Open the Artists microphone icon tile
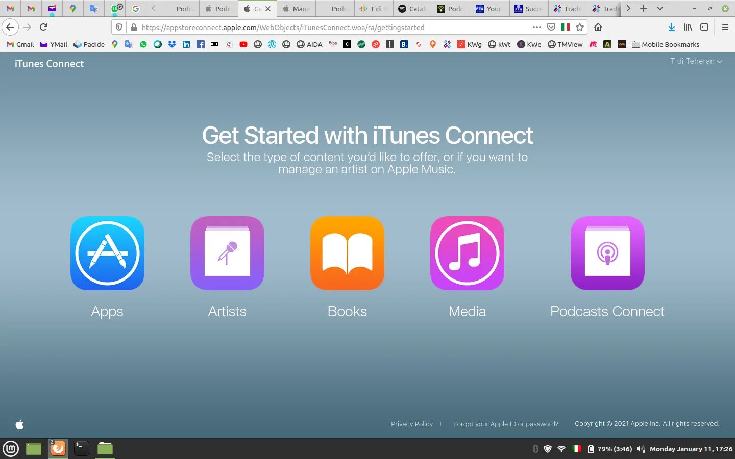The height and width of the screenshot is (459, 735). [x=227, y=253]
